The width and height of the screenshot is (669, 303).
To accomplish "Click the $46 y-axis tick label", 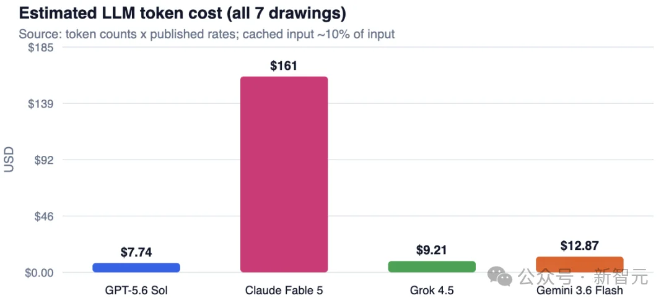I will 44,216.
